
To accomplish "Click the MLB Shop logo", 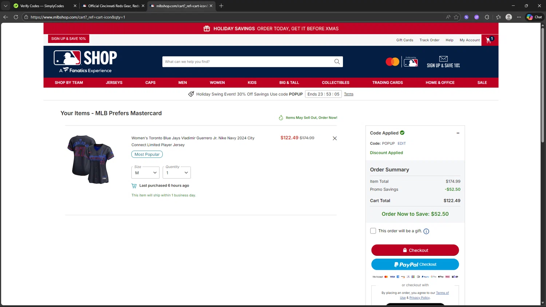I will pos(86,61).
